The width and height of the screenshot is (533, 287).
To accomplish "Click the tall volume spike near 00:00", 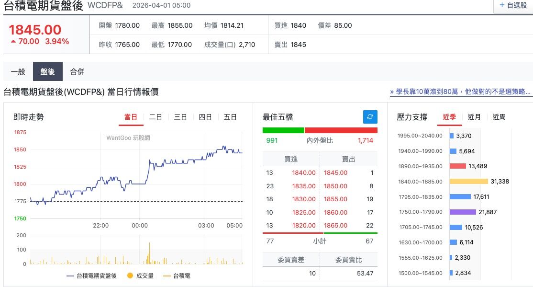I will (149, 253).
